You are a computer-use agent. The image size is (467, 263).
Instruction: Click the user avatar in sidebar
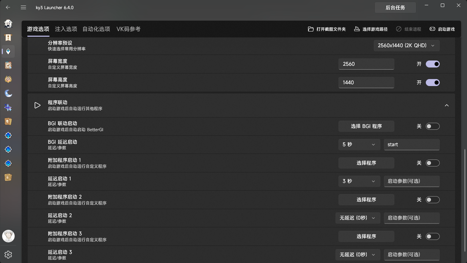point(8,236)
